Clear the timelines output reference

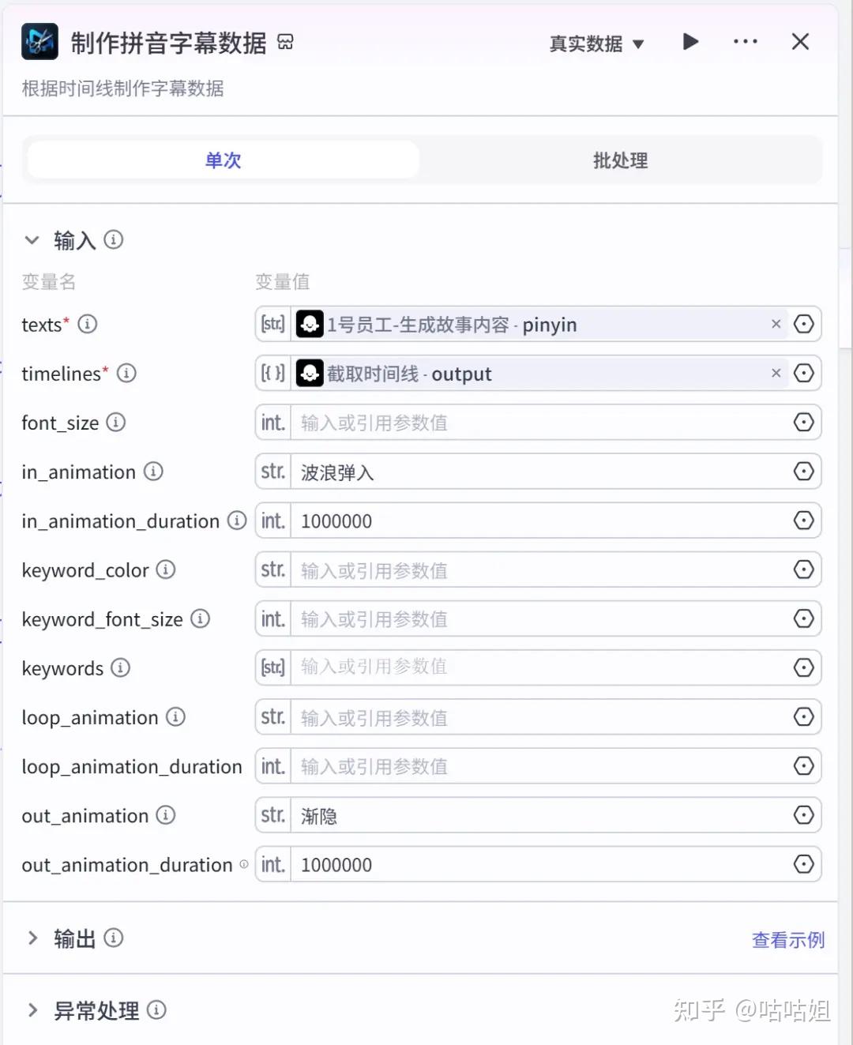(x=776, y=374)
